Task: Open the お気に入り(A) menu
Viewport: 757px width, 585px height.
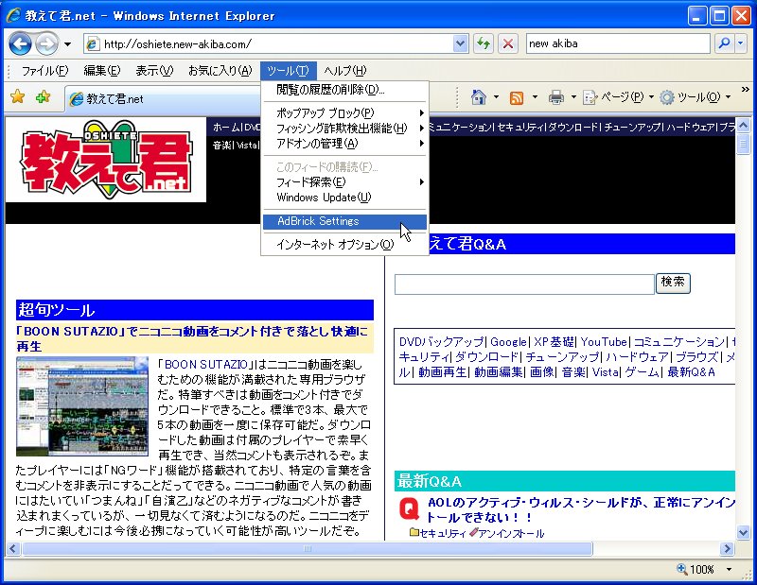Action: [220, 71]
